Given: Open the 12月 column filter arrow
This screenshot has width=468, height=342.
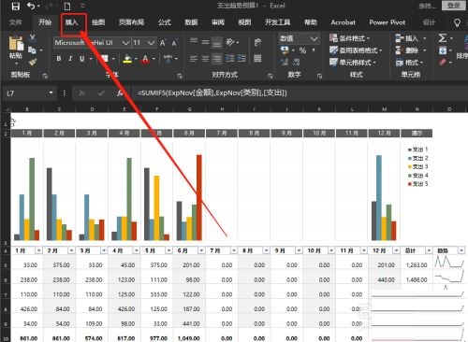Looking at the screenshot, I should 396,250.
